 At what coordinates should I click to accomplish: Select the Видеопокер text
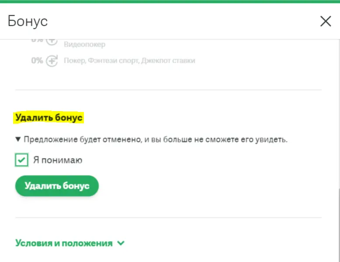(84, 44)
